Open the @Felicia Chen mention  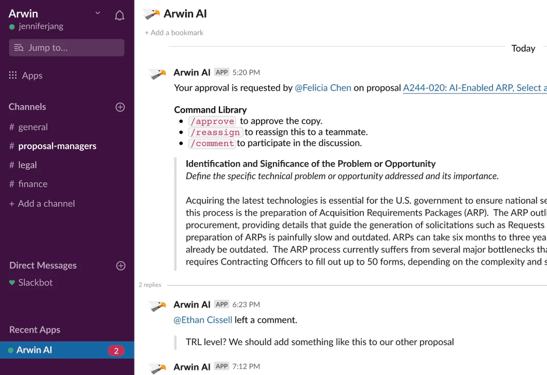tap(323, 88)
